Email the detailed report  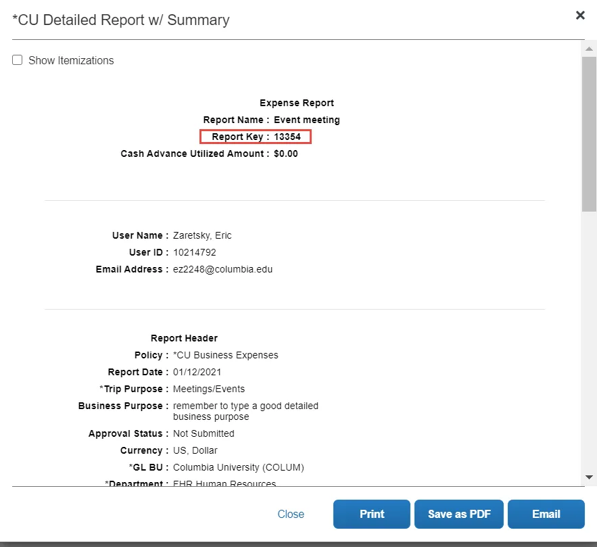coord(546,514)
